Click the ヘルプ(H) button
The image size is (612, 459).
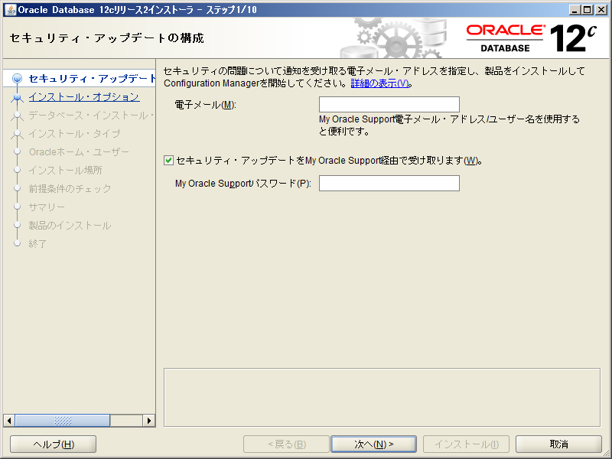pyautogui.click(x=52, y=444)
